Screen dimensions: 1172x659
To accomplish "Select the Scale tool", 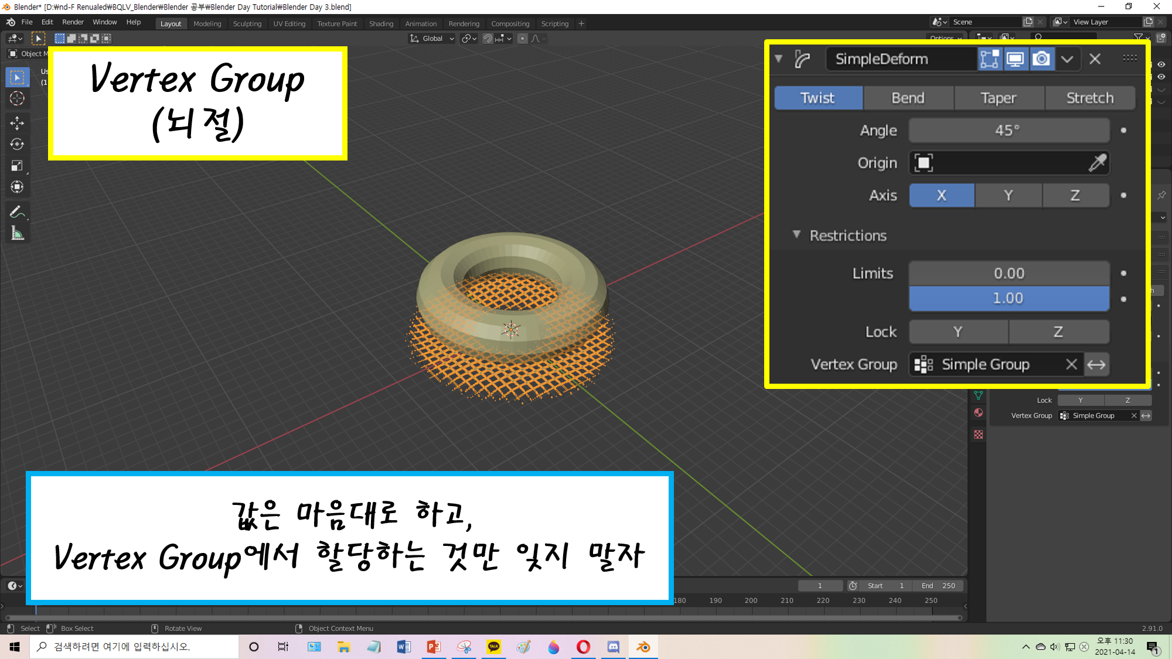I will click(x=17, y=166).
